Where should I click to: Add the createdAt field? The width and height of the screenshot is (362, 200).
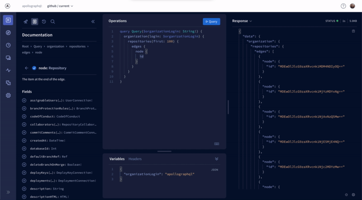point(24,140)
